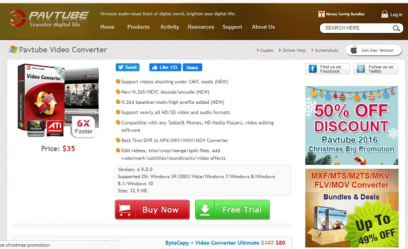Click 'H.264 baseline/main/high profile added' text

tap(165, 102)
